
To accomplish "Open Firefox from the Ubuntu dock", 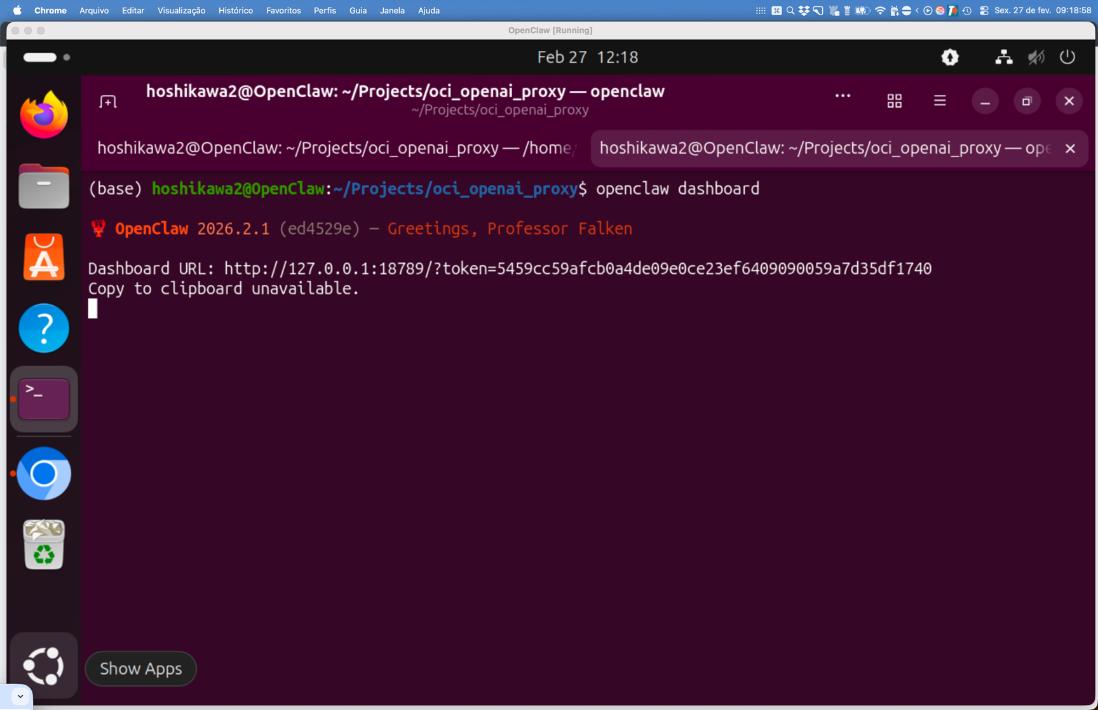I will [x=44, y=115].
